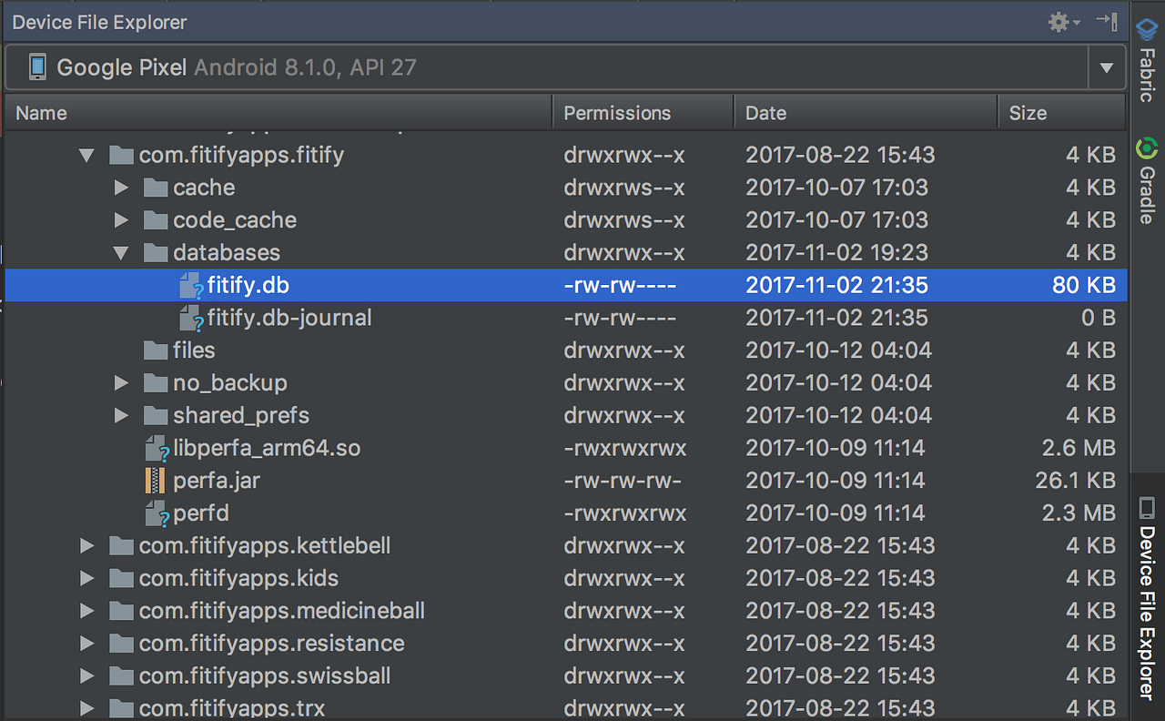
Task: Open the Fabric tool window
Action: coord(1147,58)
